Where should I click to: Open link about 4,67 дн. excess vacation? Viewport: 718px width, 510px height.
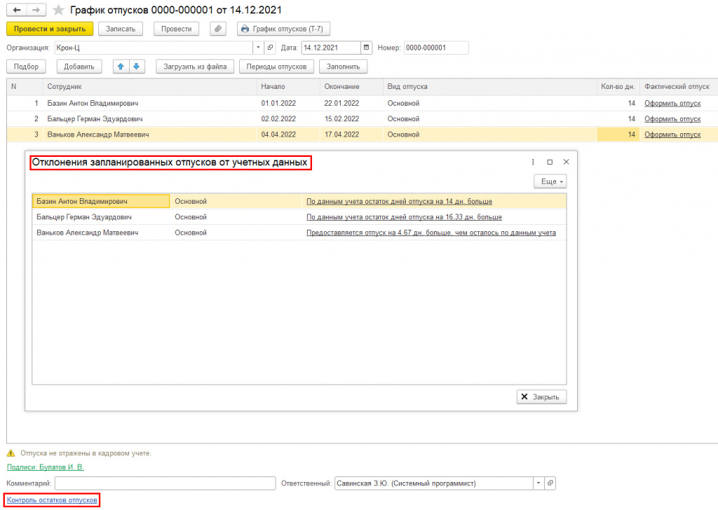tap(431, 233)
